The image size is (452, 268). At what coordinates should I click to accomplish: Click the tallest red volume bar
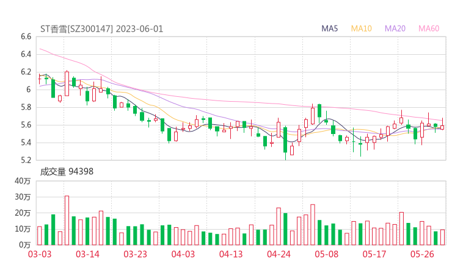click(x=67, y=220)
